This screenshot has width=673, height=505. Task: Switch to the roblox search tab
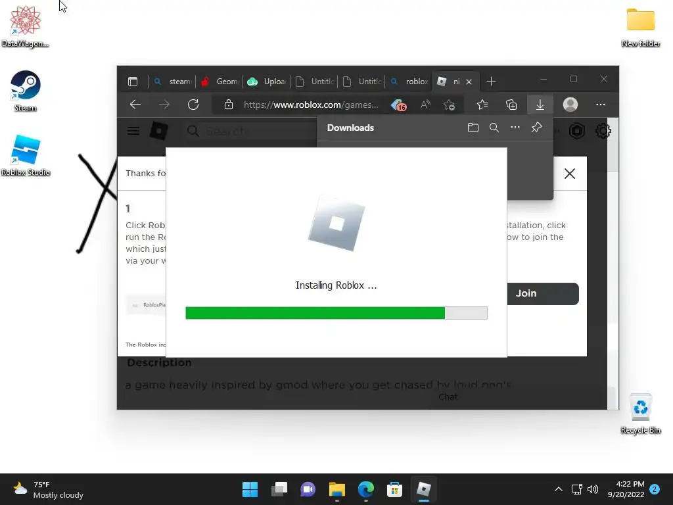(x=409, y=82)
